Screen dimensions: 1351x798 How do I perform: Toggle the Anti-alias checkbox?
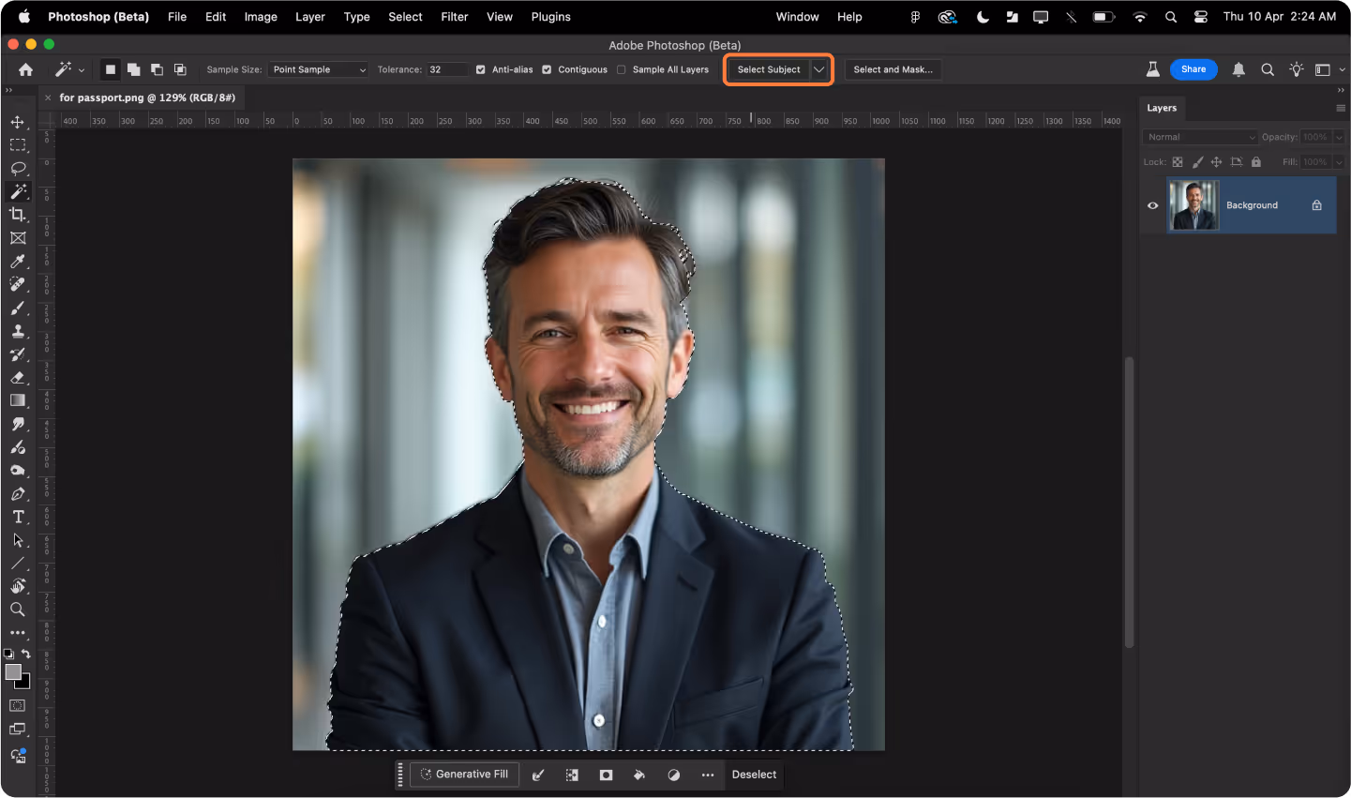tap(481, 69)
